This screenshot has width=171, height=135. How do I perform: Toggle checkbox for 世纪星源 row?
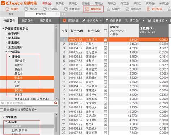pos(105,52)
